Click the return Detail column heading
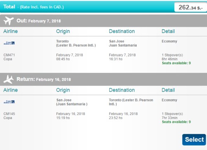The height and width of the screenshot is (150, 207). tap(168, 90)
